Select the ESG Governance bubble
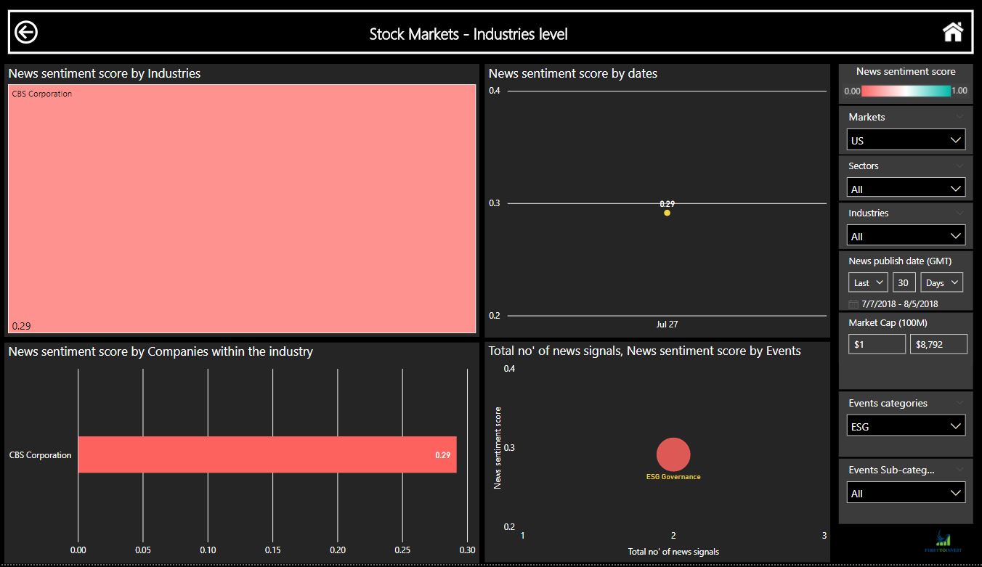Image resolution: width=982 pixels, height=567 pixels. (673, 454)
